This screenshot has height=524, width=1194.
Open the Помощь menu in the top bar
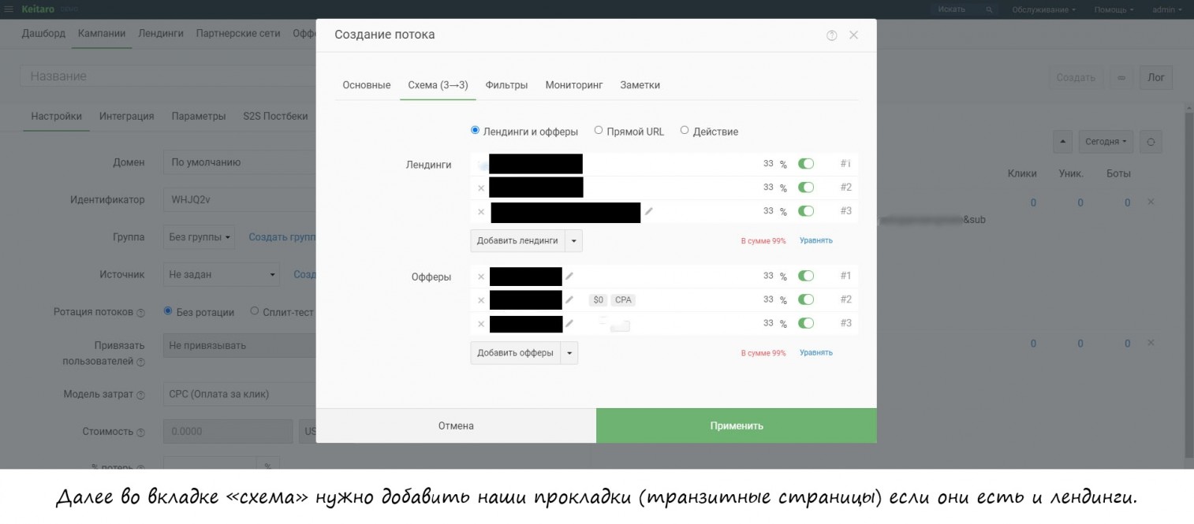point(1114,9)
